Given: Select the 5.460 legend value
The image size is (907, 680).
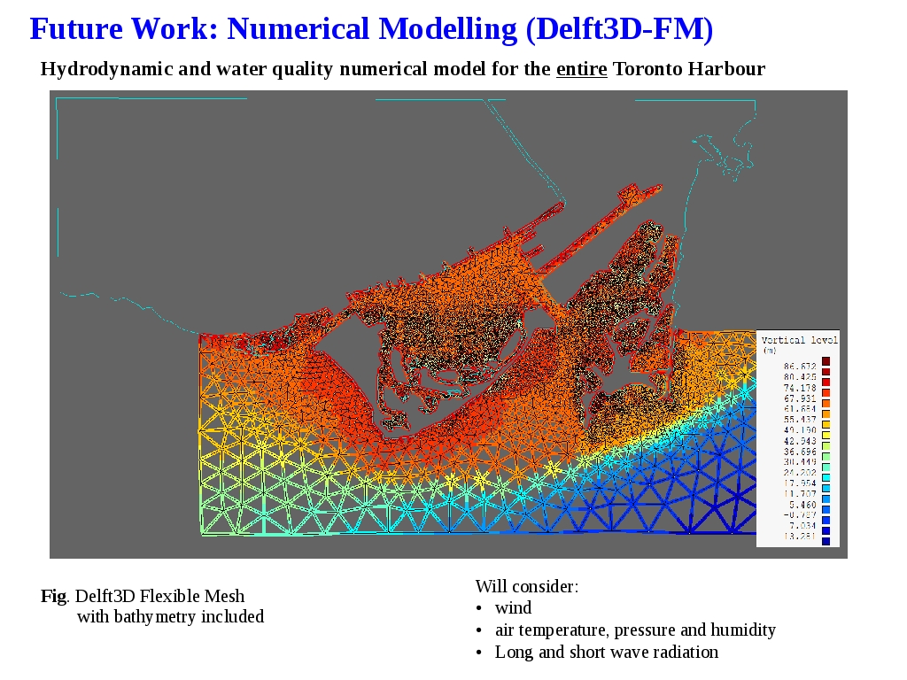Looking at the screenshot, I should pyautogui.click(x=799, y=503).
